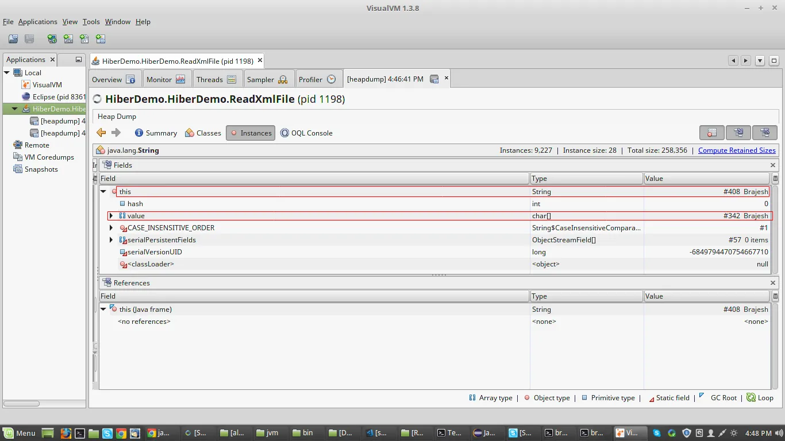
Task: Close the HiberDemo ReadXmlFile document tab
Action: point(260,60)
